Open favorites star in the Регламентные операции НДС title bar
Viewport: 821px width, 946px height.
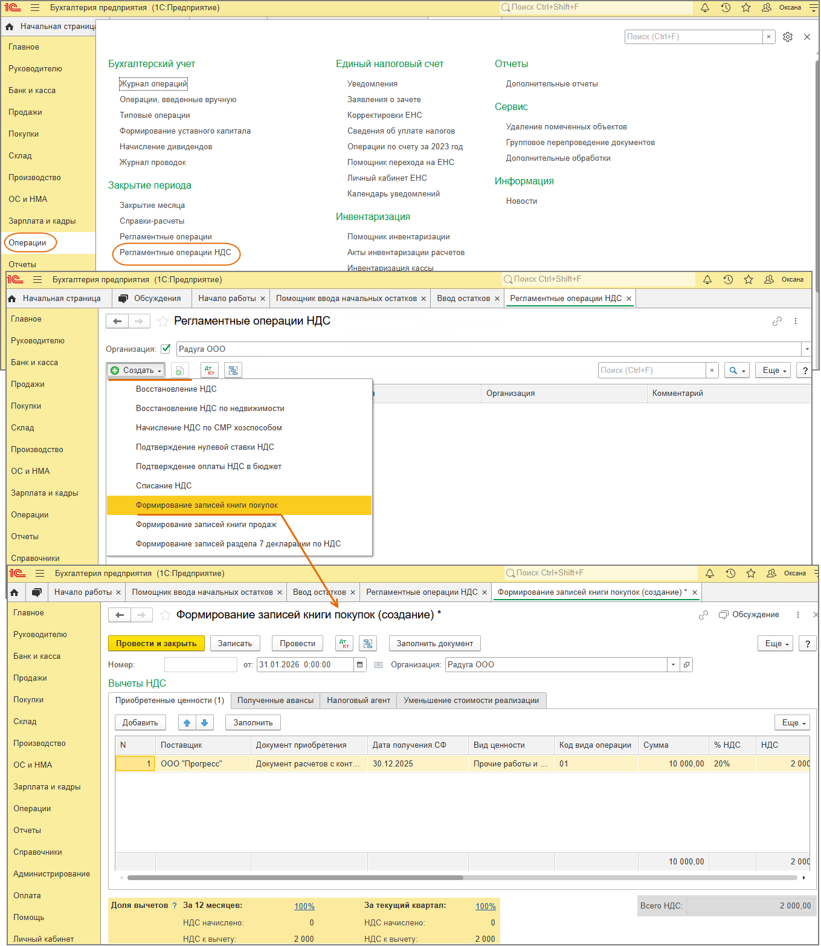point(749,280)
